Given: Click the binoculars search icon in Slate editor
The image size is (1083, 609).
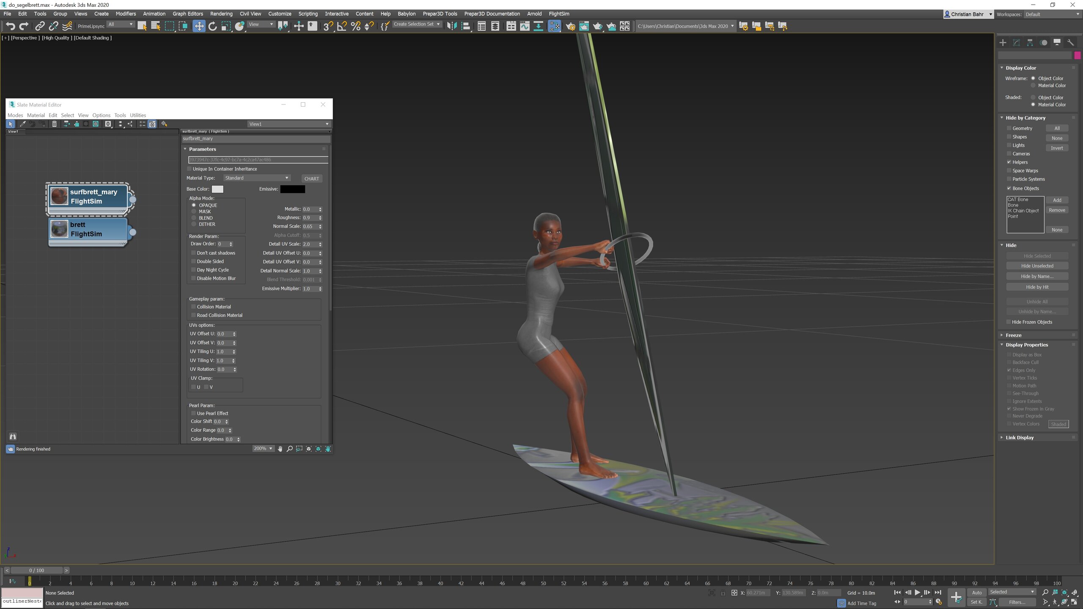Looking at the screenshot, I should coord(13,436).
